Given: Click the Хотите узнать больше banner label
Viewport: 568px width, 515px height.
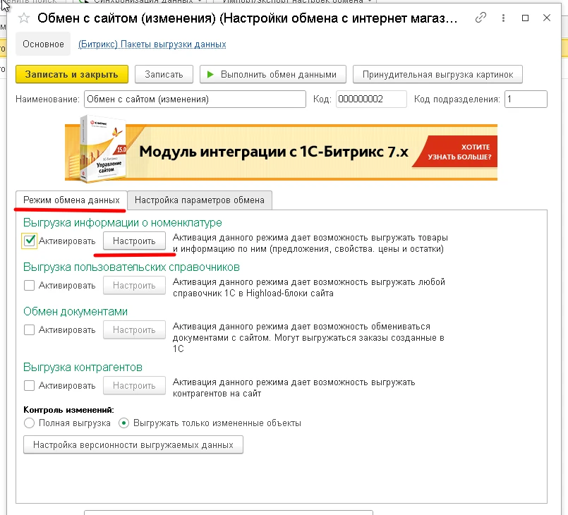Looking at the screenshot, I should [459, 152].
